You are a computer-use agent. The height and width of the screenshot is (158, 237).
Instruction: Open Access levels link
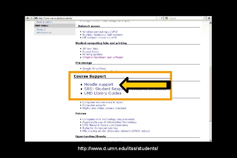(91, 51)
